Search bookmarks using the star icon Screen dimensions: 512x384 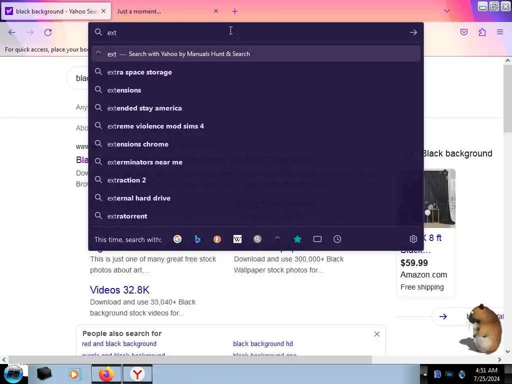pyautogui.click(x=297, y=239)
